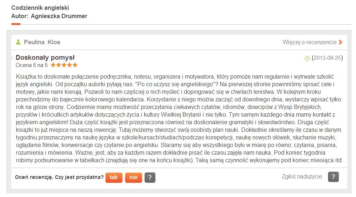Select the fifth orange rating star
Screen dimensions: 356x197
tap(75, 65)
